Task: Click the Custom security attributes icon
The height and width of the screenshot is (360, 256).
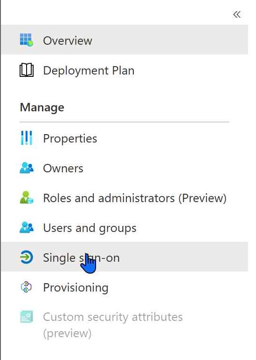Action: [27, 317]
